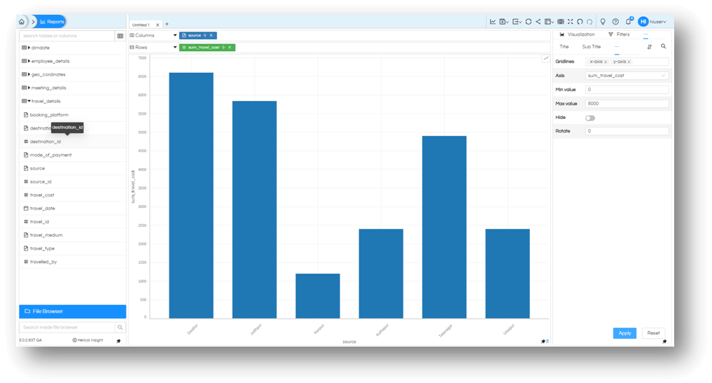Remove sum_travel_cost from Rows
The image size is (712, 383).
pos(230,47)
